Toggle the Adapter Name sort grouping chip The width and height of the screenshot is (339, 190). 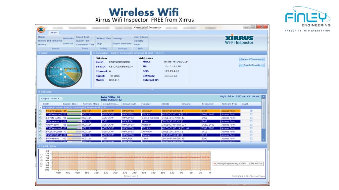click(x=50, y=98)
